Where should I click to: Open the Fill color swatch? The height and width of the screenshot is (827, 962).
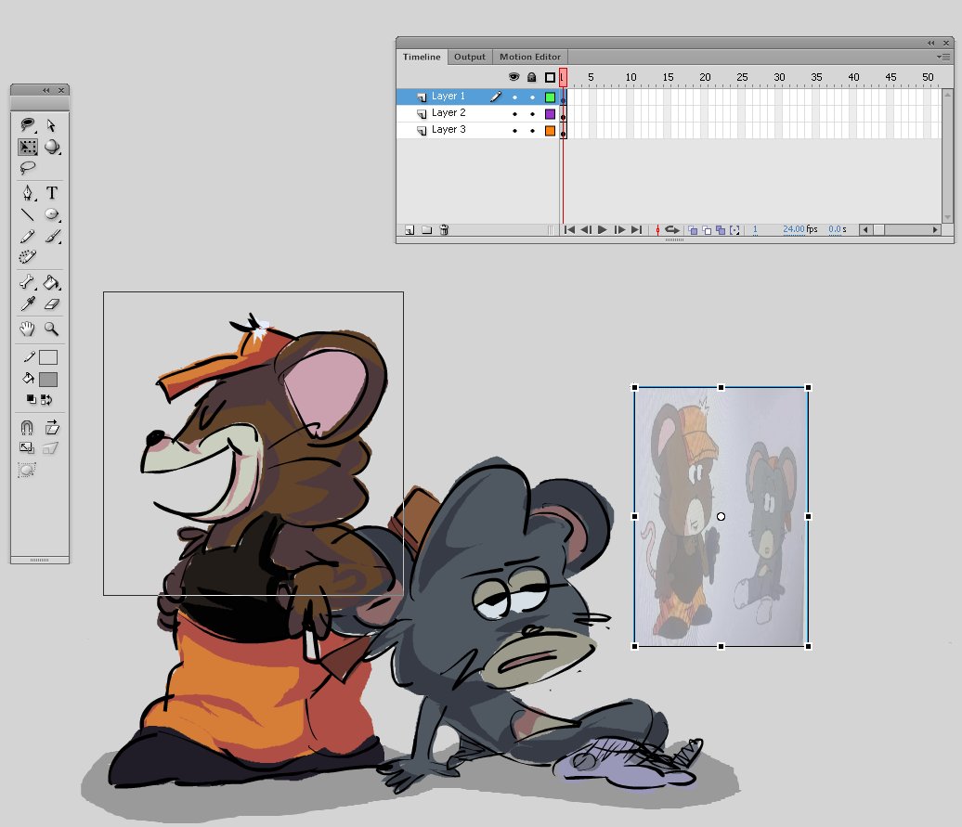[x=48, y=380]
